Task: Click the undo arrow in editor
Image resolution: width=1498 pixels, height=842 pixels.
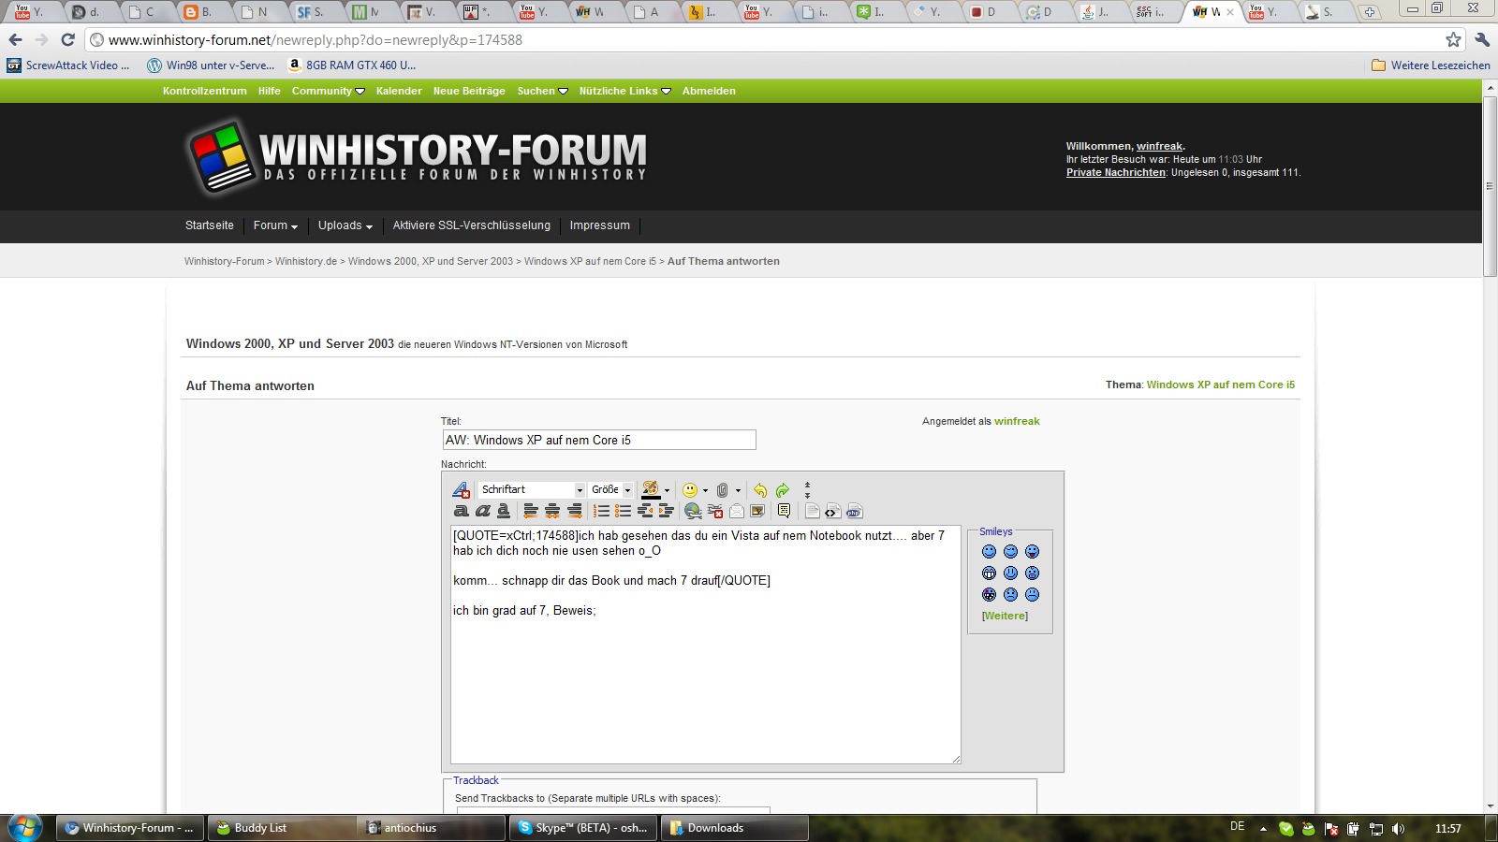Action: (760, 490)
